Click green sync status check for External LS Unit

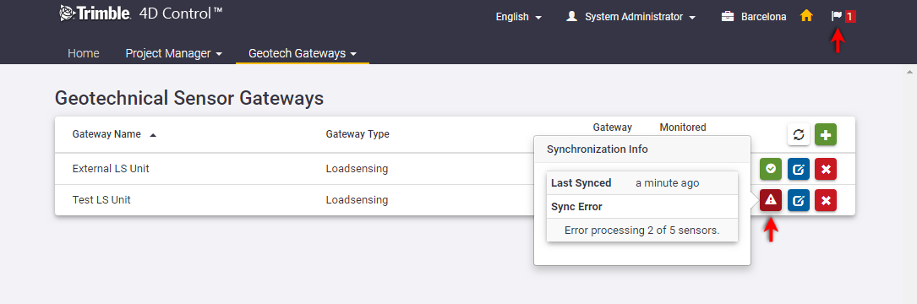771,169
